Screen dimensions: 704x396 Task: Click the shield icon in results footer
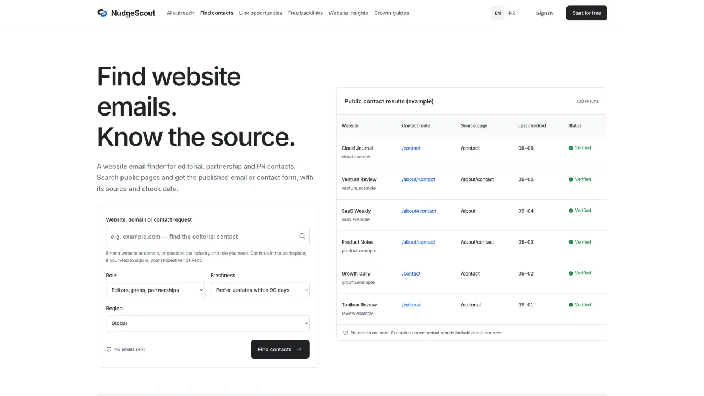[345, 333]
